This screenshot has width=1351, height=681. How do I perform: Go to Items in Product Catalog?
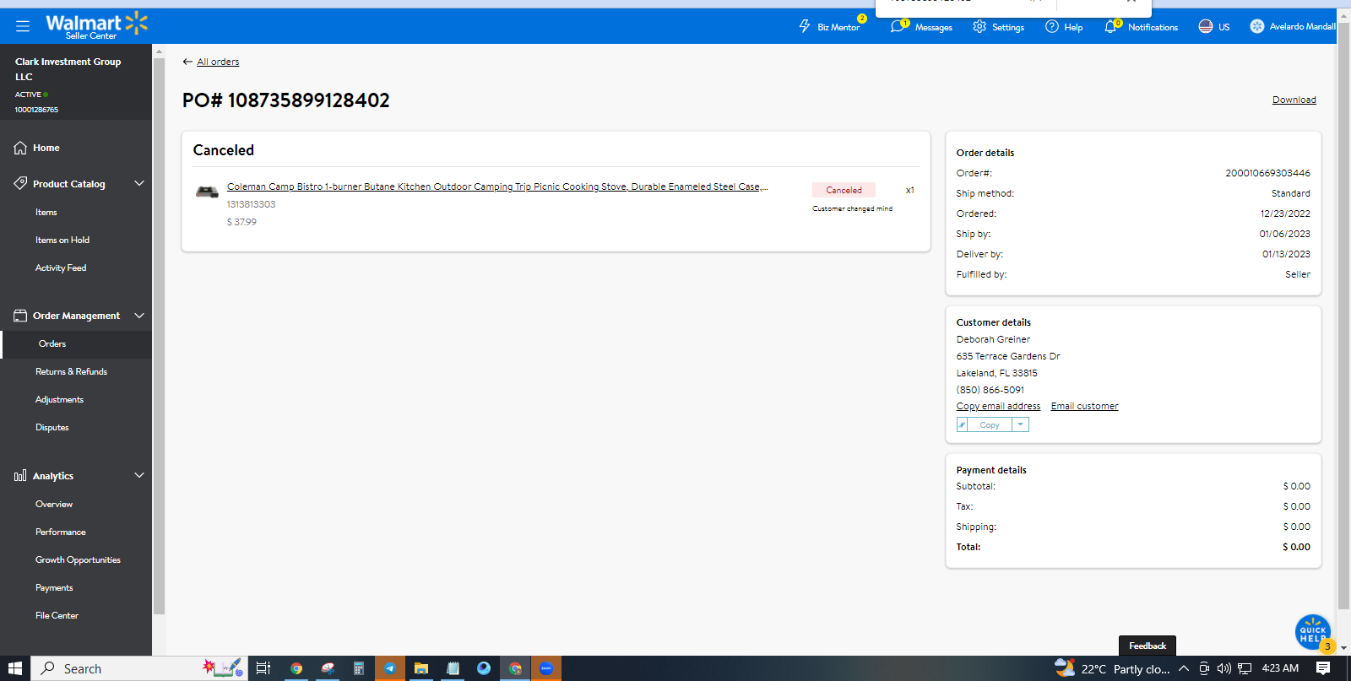tap(46, 213)
